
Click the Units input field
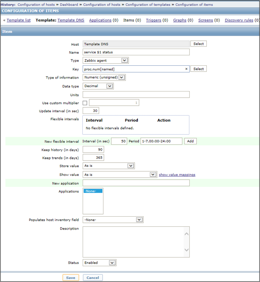tap(136, 94)
